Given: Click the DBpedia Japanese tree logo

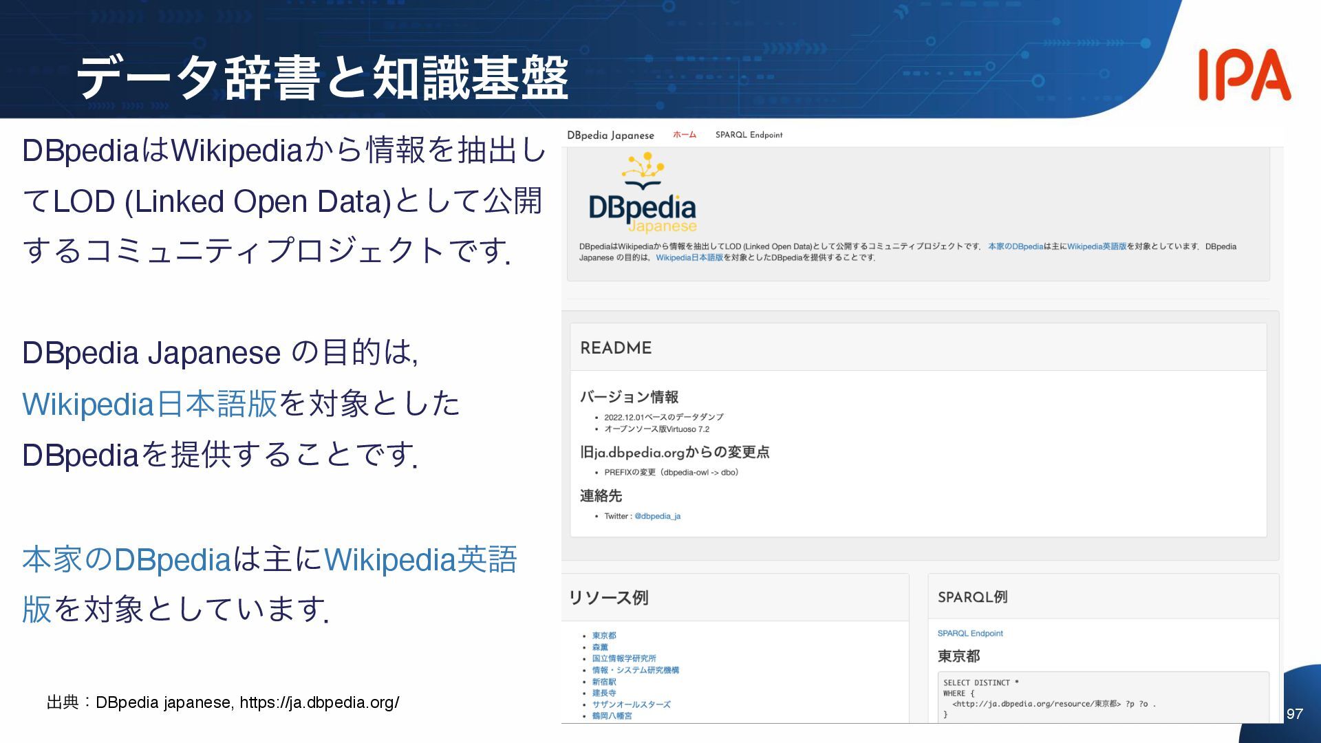Looking at the screenshot, I should 643,194.
